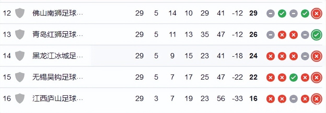The height and width of the screenshot is (113, 326).
Task: Open the 青岛红狮足球 team link
Action: [x=57, y=34]
